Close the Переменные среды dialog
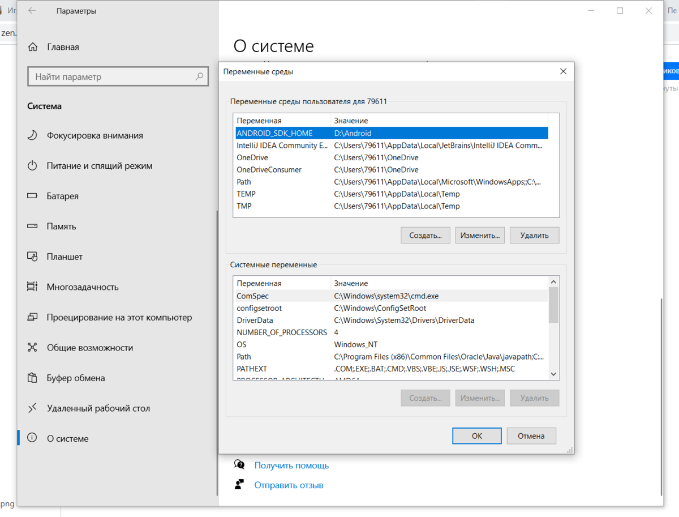 [x=563, y=72]
